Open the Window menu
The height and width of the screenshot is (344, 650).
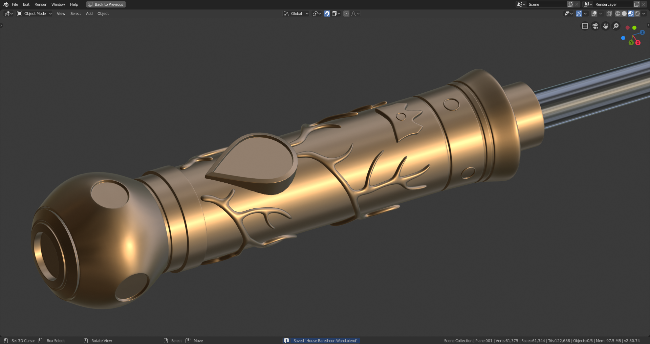[x=58, y=4]
